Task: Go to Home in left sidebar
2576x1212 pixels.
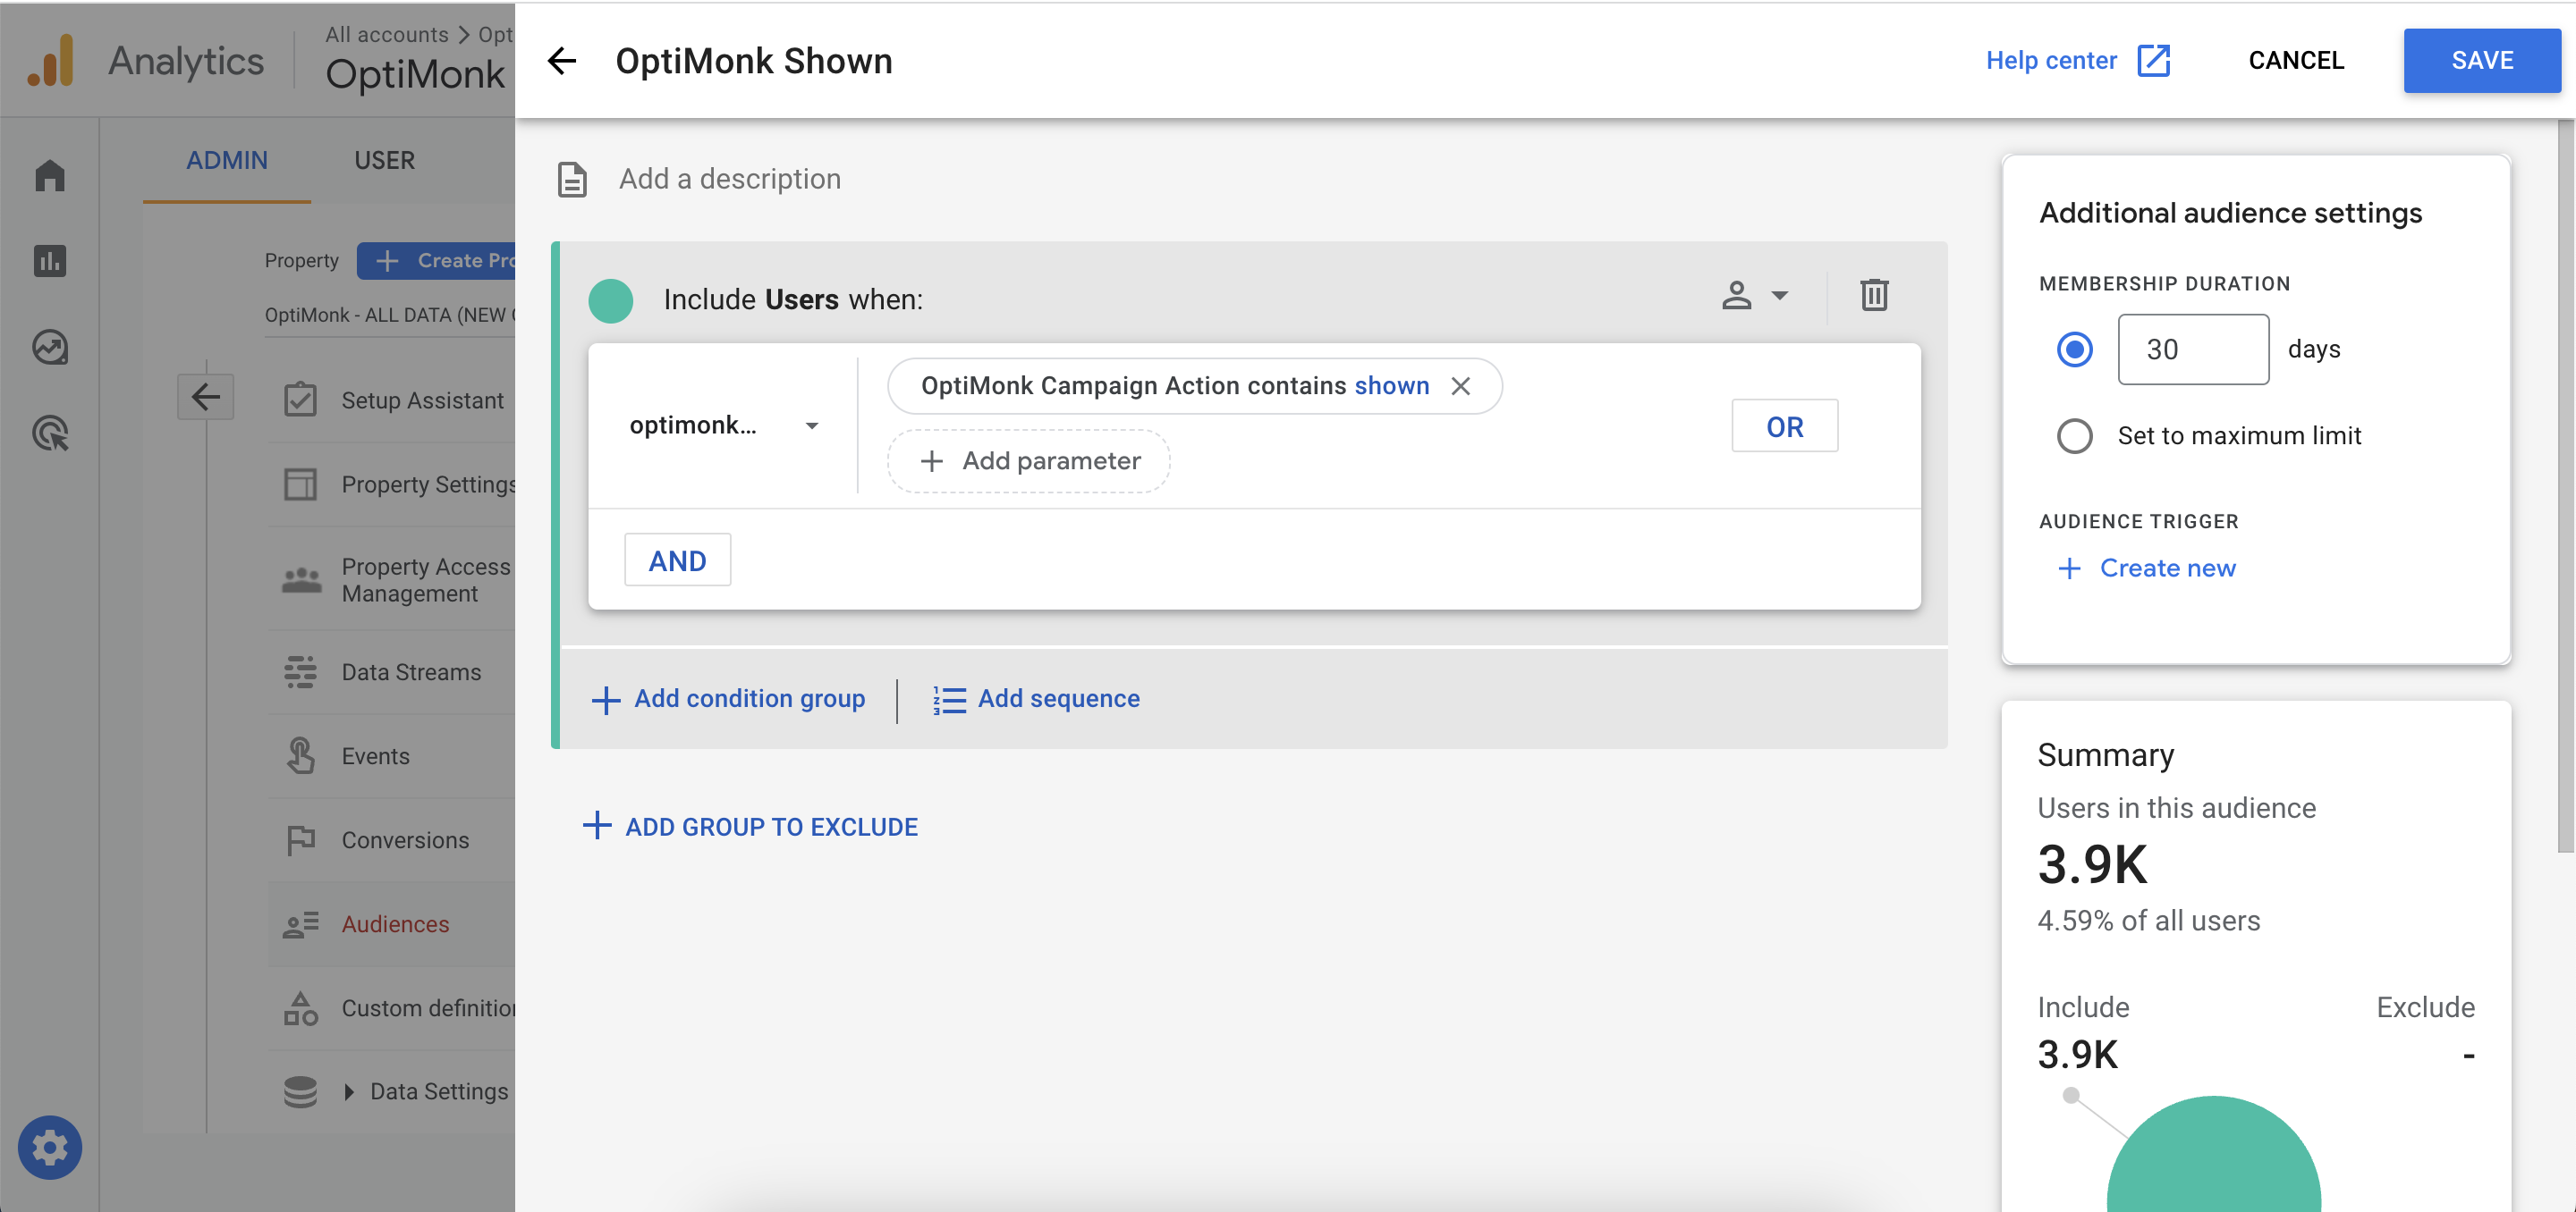Action: [50, 175]
